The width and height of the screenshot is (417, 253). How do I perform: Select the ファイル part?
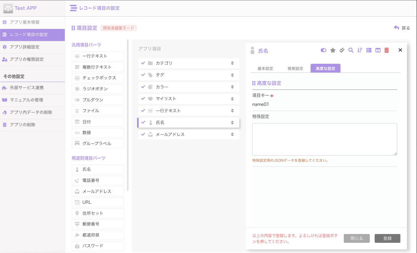click(98, 111)
